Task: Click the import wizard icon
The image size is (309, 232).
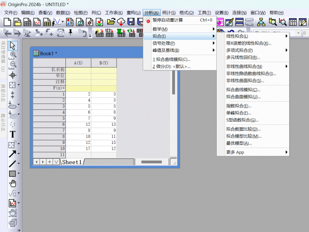Action: click(x=100, y=33)
